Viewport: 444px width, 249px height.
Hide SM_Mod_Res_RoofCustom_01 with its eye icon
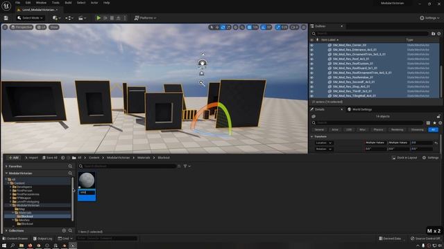coord(311,64)
